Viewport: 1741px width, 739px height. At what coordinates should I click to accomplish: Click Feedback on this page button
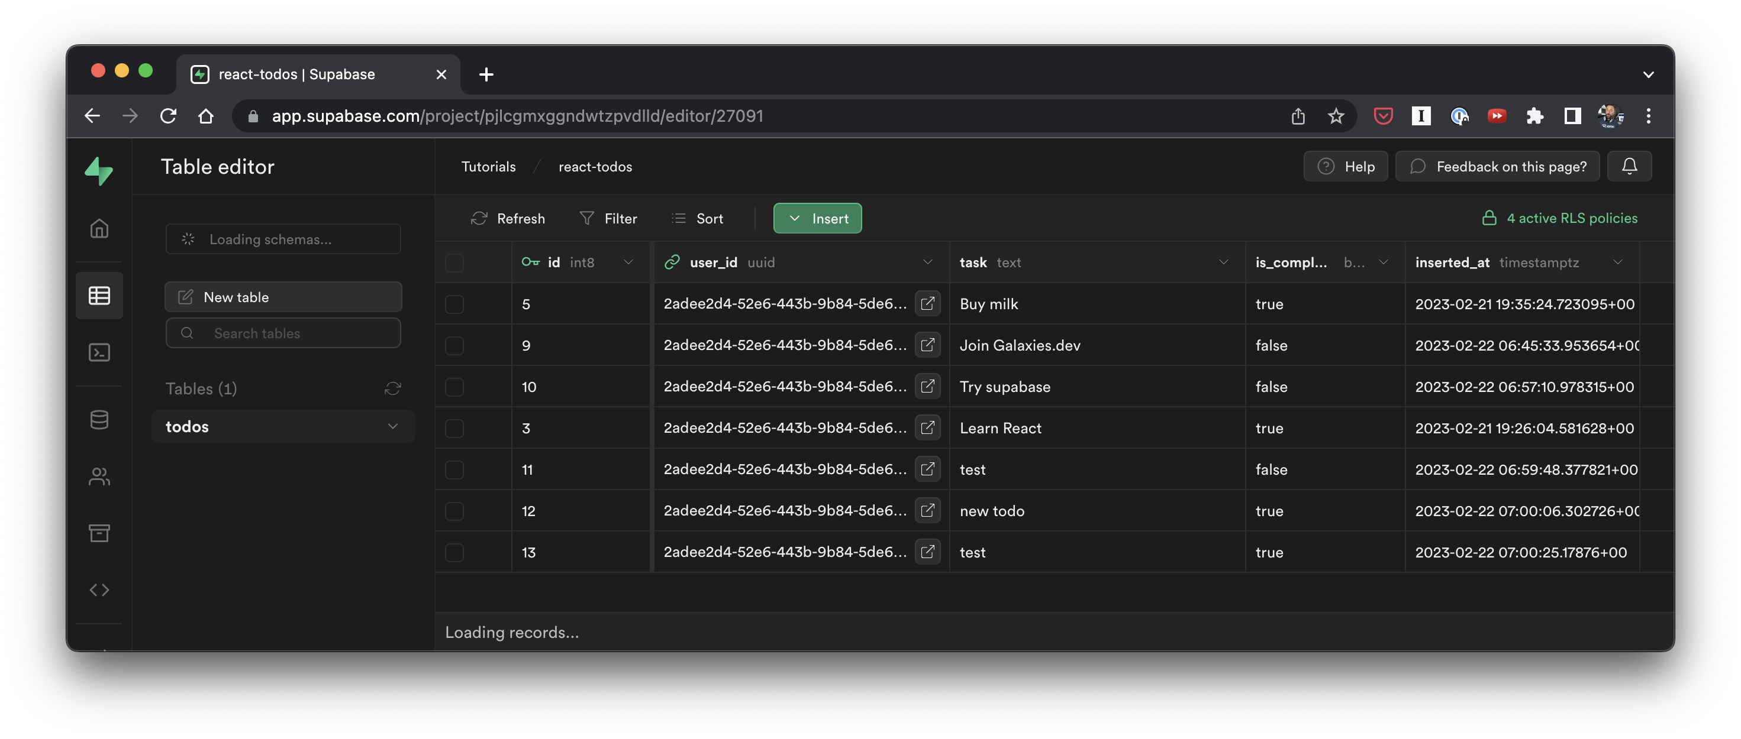point(1497,166)
